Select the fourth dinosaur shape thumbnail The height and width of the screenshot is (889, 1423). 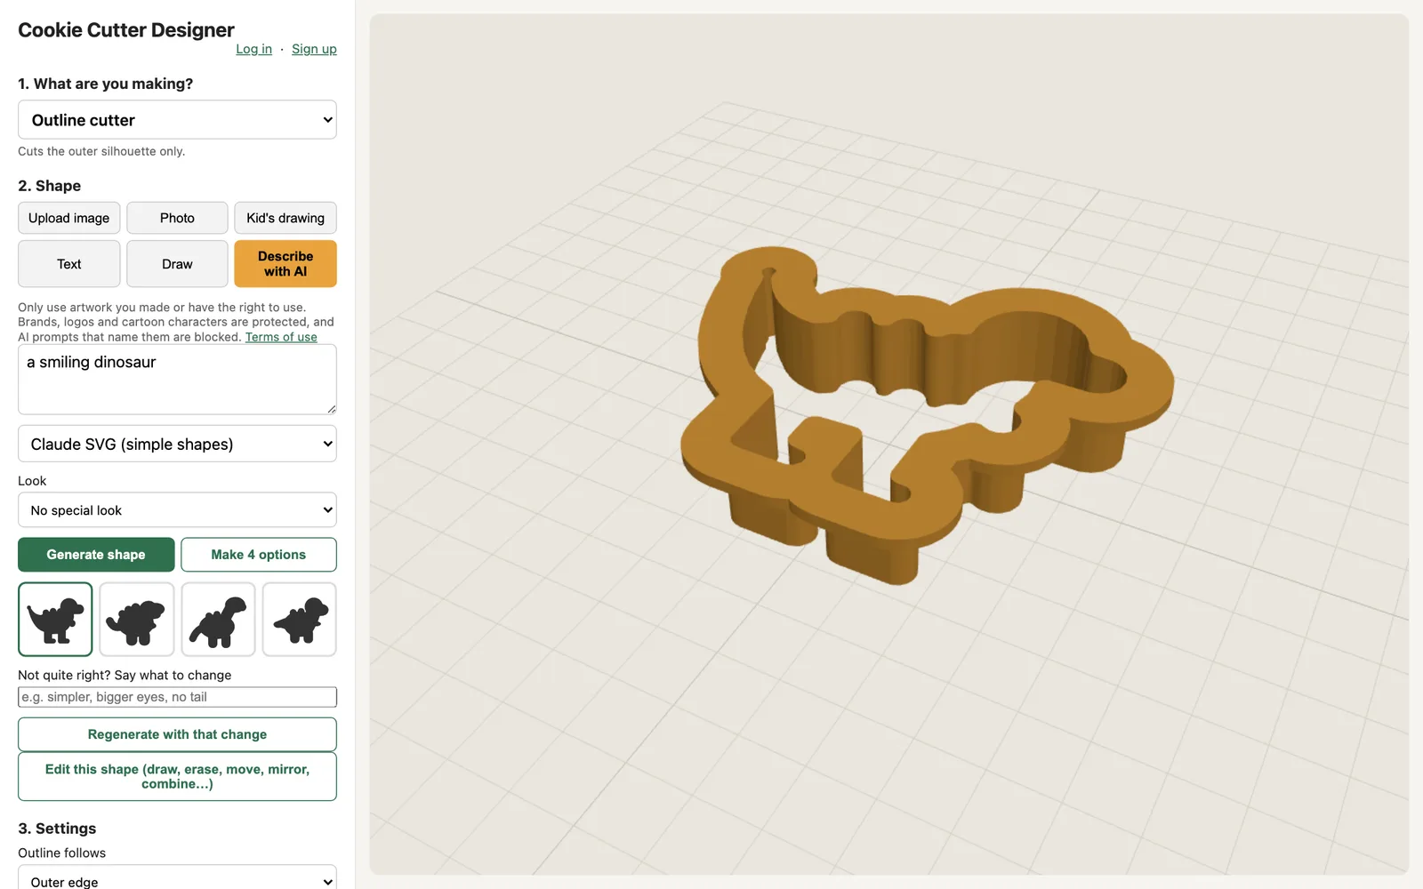(300, 620)
